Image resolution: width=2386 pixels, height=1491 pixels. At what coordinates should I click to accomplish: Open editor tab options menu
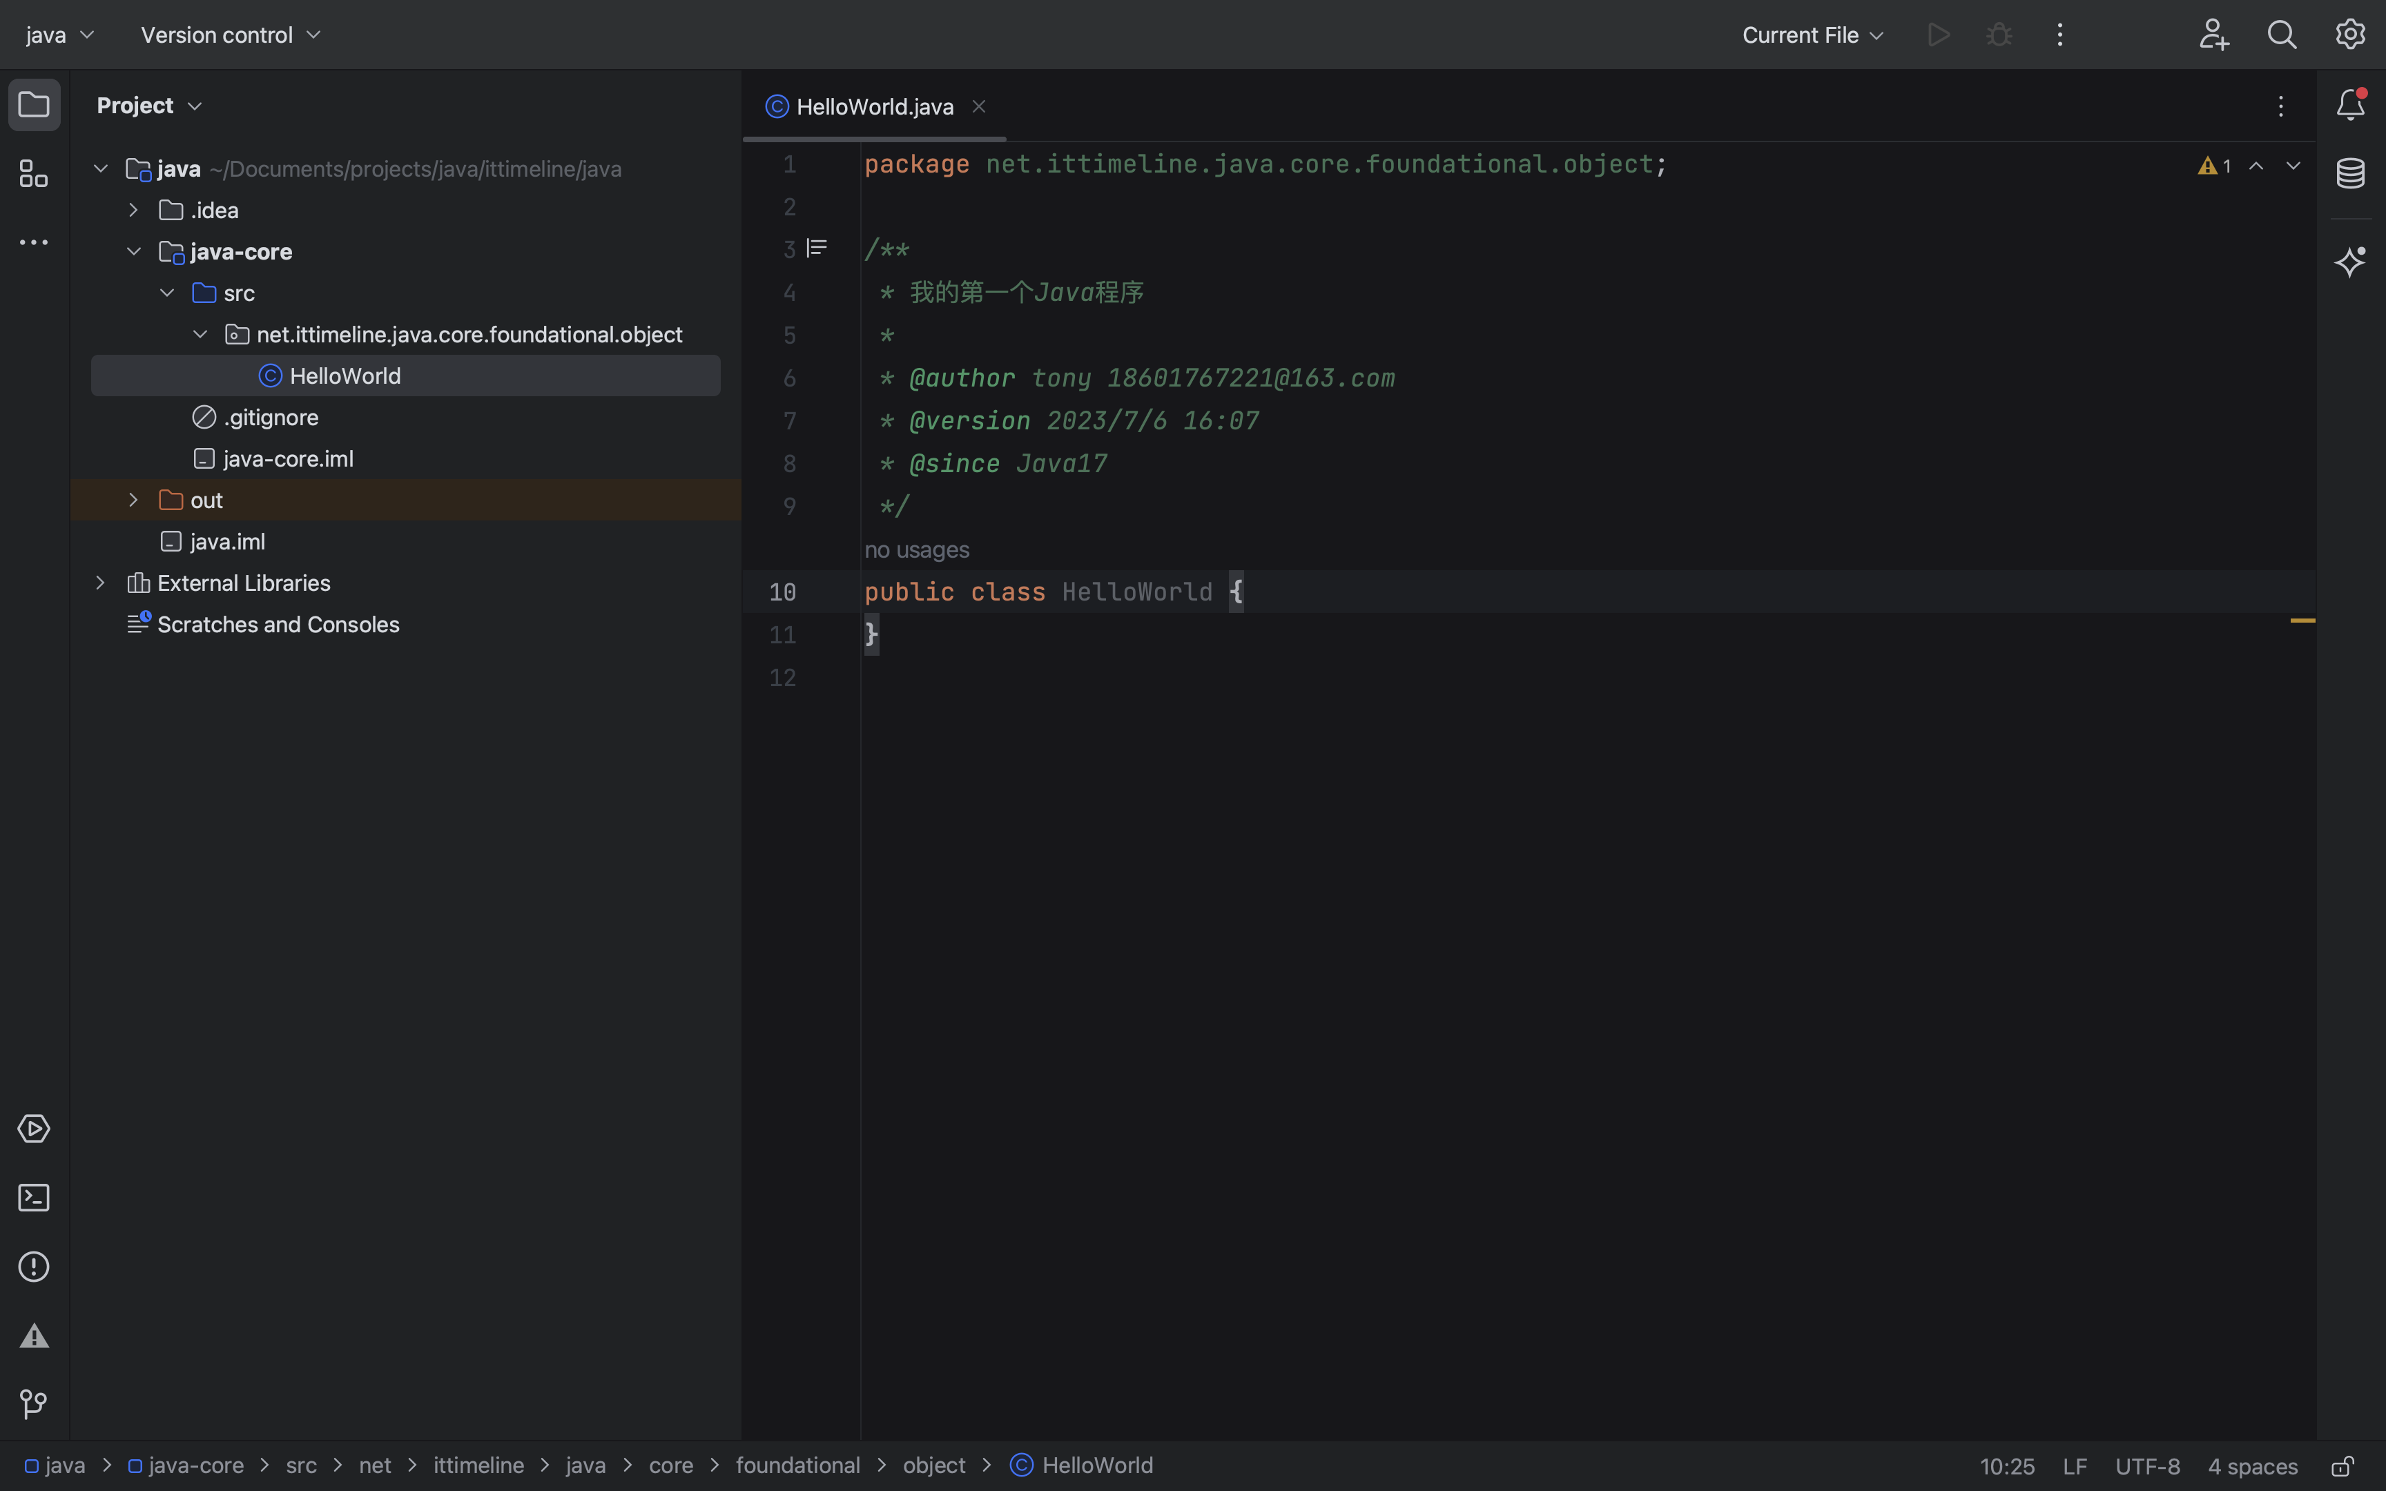point(2280,106)
